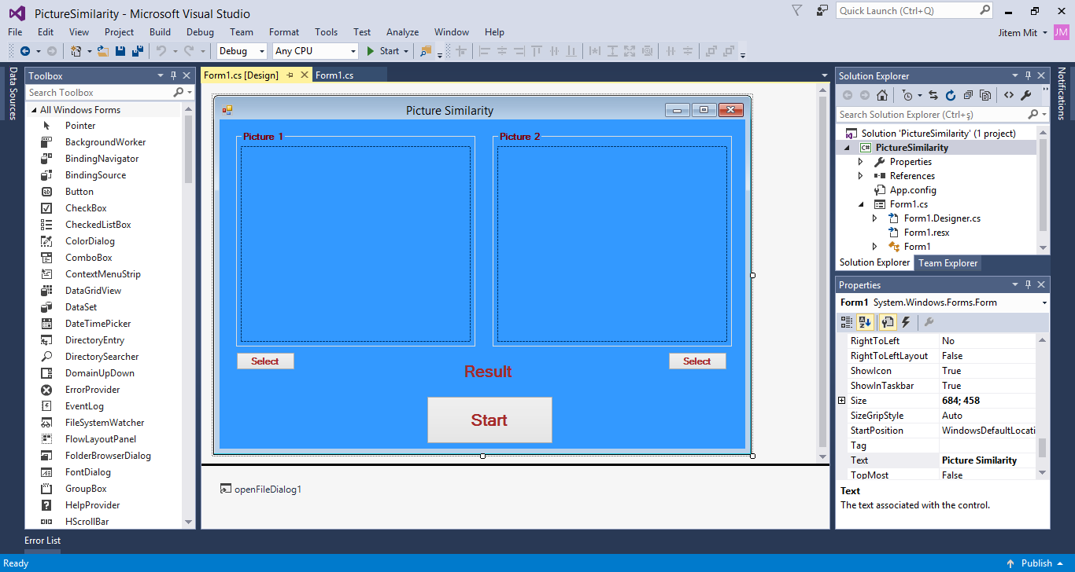Click the Start debugging button
This screenshot has height=572, width=1075.
(385, 50)
